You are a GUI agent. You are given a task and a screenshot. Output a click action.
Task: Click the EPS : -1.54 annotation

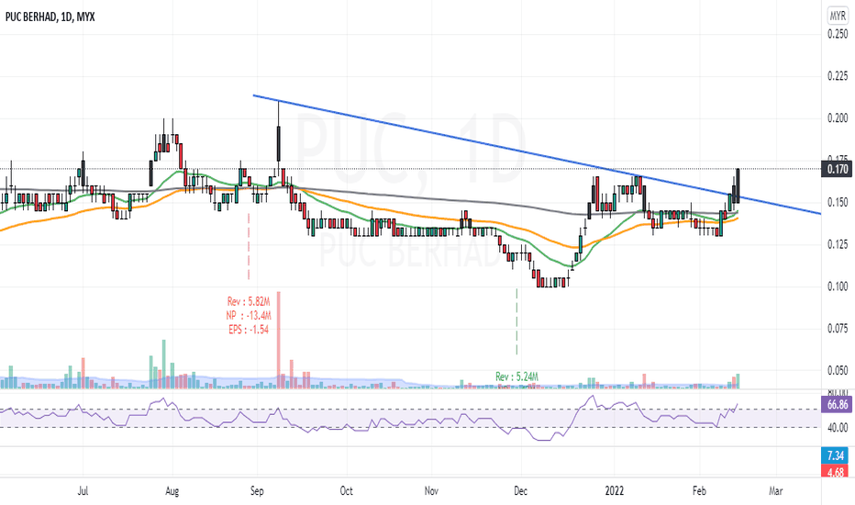249,330
